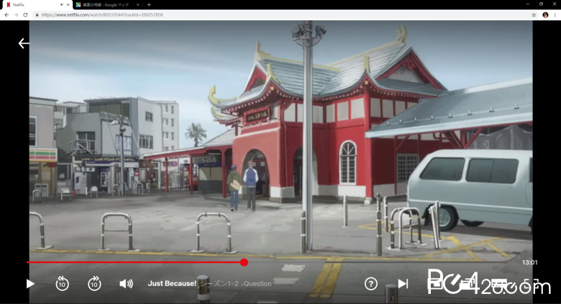The width and height of the screenshot is (561, 304).
Task: Click the Google Maps favicon on the tab
Action: coord(78,4)
